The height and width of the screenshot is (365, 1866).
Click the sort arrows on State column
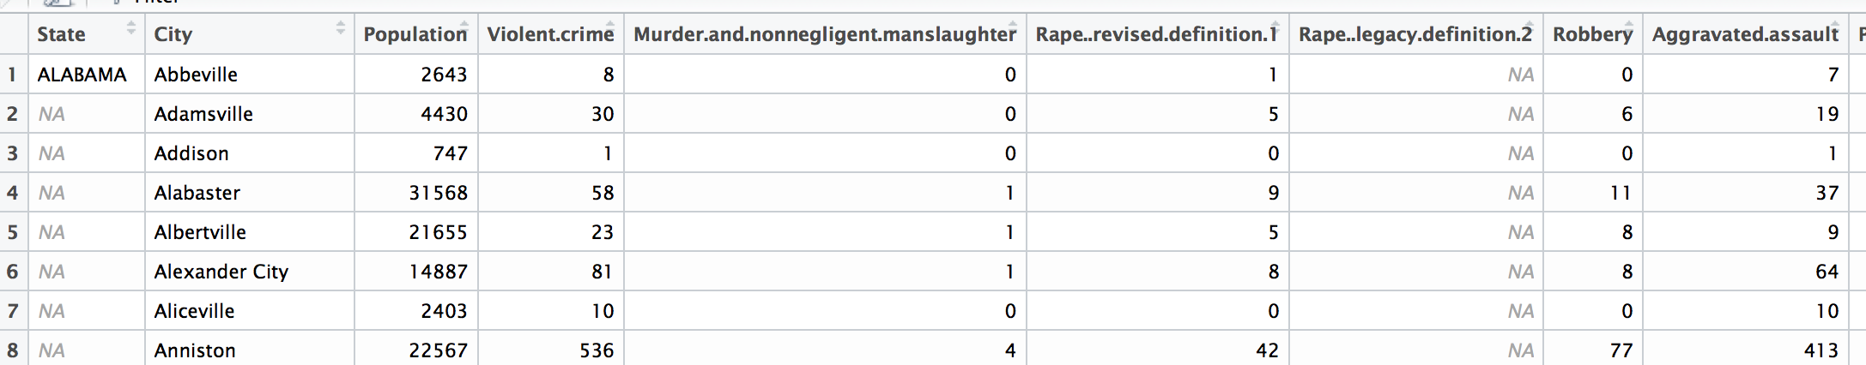[131, 28]
